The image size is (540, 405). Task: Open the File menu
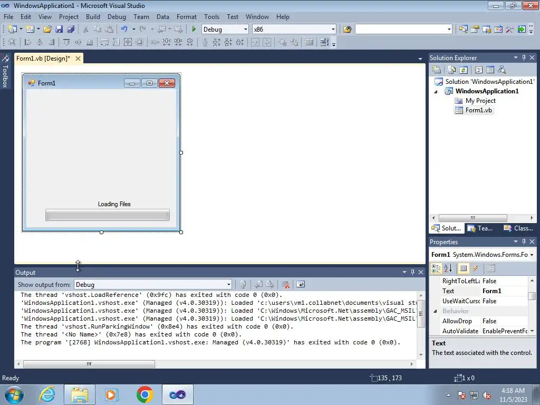point(8,16)
